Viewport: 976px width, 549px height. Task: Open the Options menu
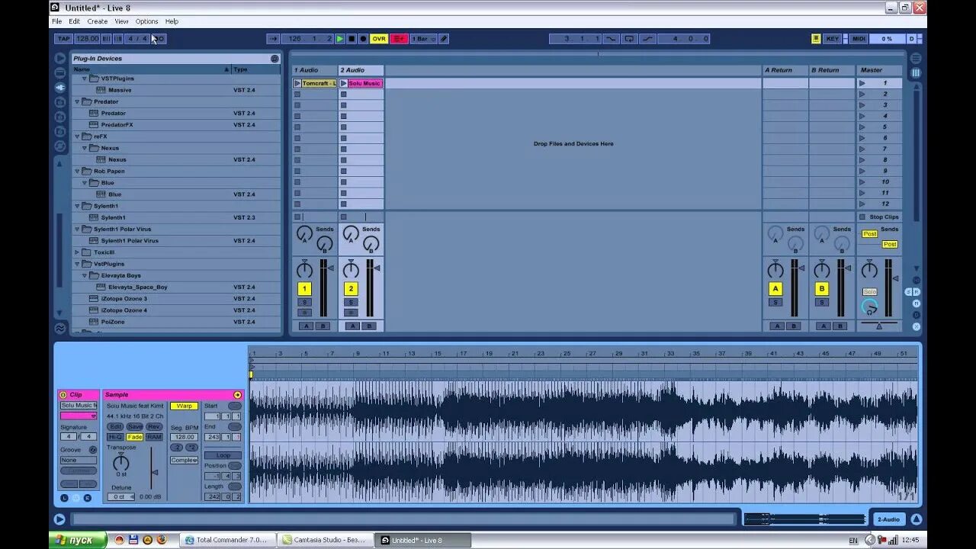tap(146, 21)
